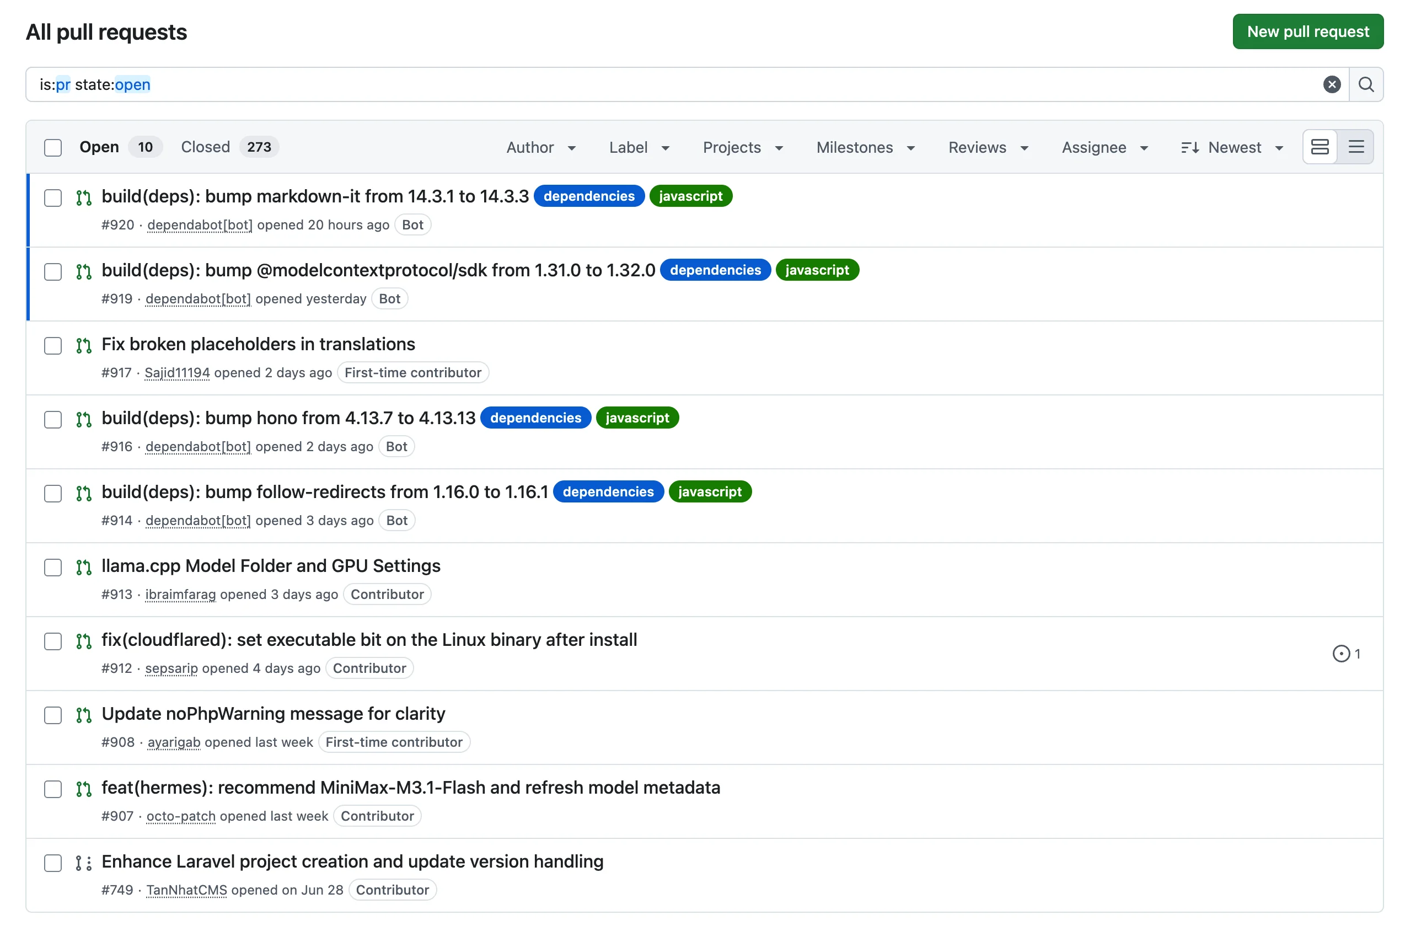Change sort order via Newest dropdown
The width and height of the screenshot is (1405, 931).
coord(1232,147)
